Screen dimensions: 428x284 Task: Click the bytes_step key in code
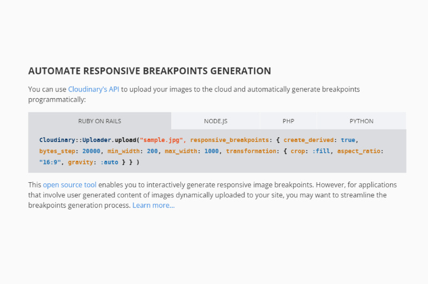(57, 151)
